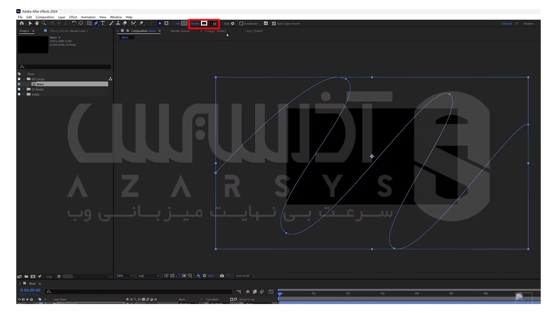Open the Composition panel menu
Viewport: 557px width, 313px height.
click(160, 31)
